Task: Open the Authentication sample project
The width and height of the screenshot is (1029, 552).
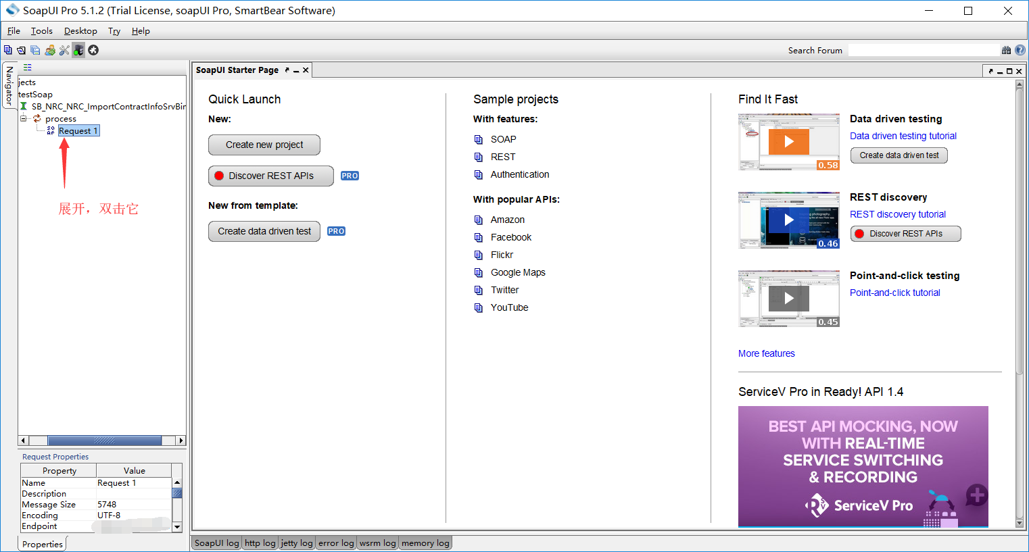Action: 520,174
